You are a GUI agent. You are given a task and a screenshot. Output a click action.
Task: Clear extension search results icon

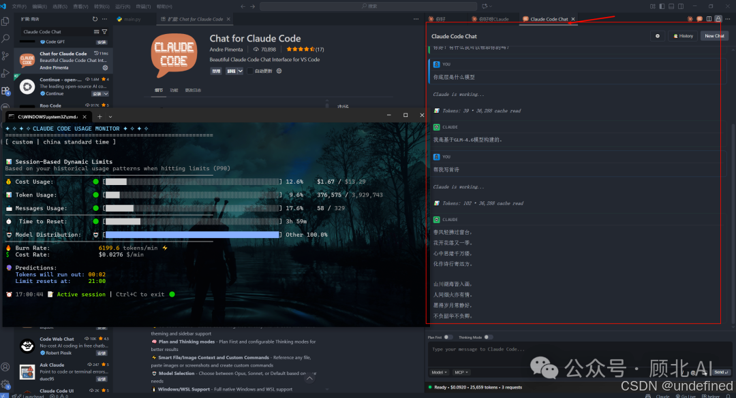96,32
